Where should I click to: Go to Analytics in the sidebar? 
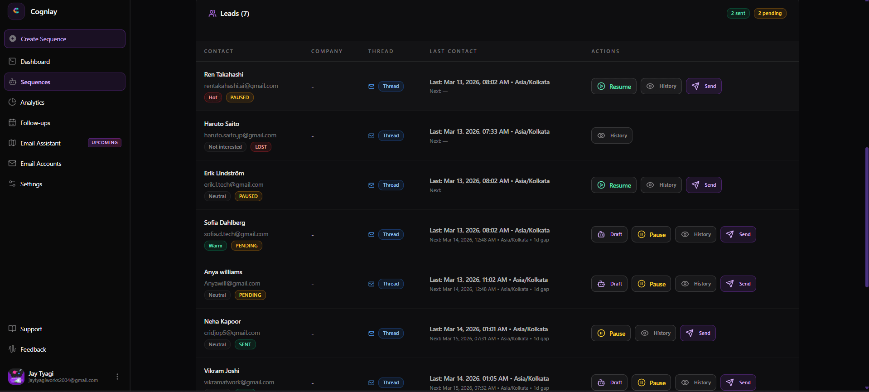point(32,102)
